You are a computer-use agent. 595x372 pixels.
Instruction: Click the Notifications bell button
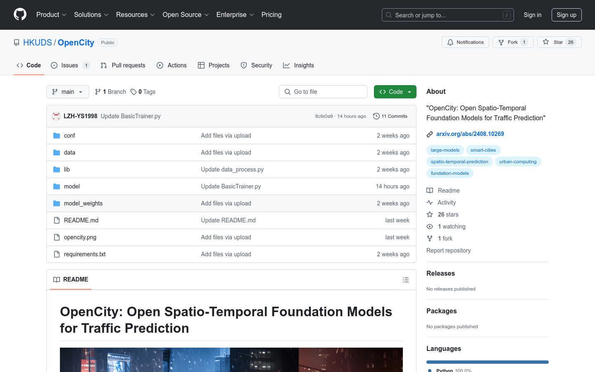(x=465, y=42)
